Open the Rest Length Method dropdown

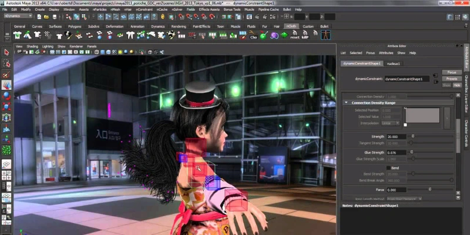tap(404, 199)
